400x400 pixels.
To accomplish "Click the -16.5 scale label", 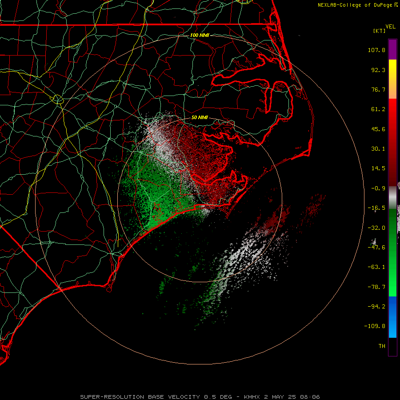I will pos(376,208).
